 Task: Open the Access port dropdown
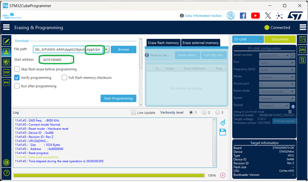coord(277,84)
